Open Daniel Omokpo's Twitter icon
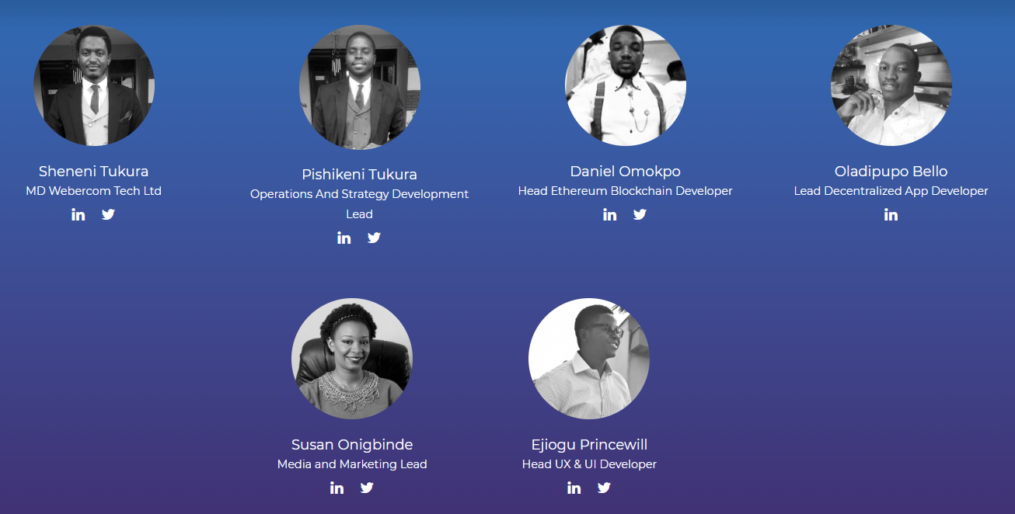The image size is (1015, 514). tap(640, 214)
